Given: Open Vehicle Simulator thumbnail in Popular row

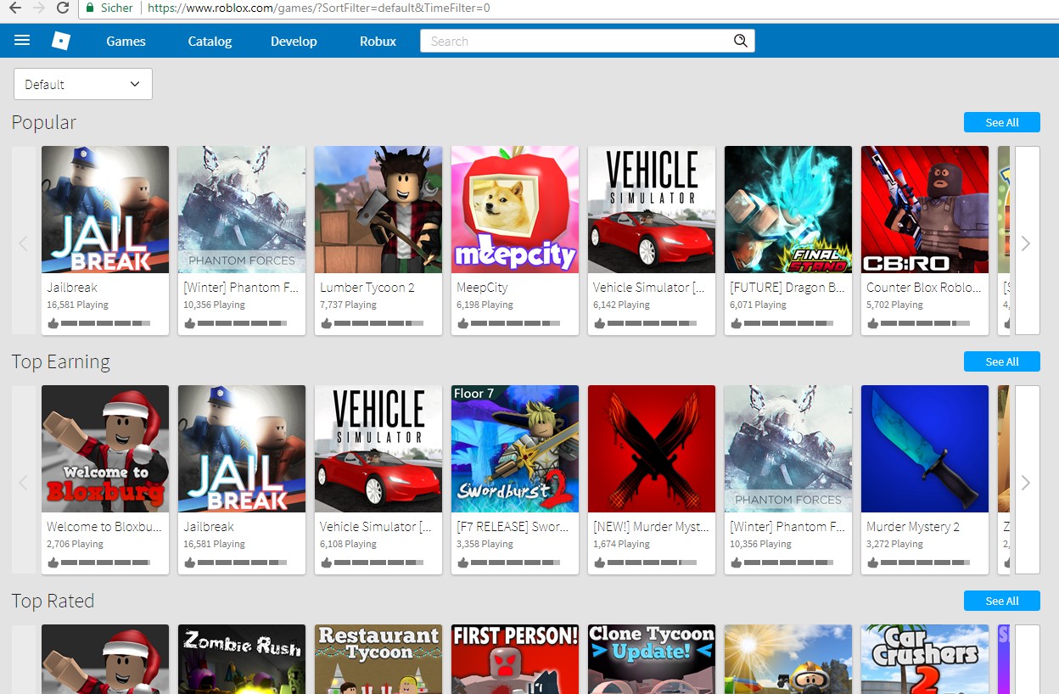Looking at the screenshot, I should tap(652, 210).
